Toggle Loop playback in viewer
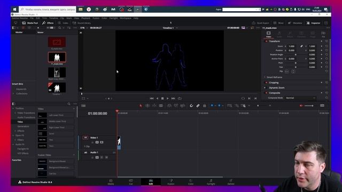Image resolution: width=342 pixels, height=192 pixels. [180, 98]
